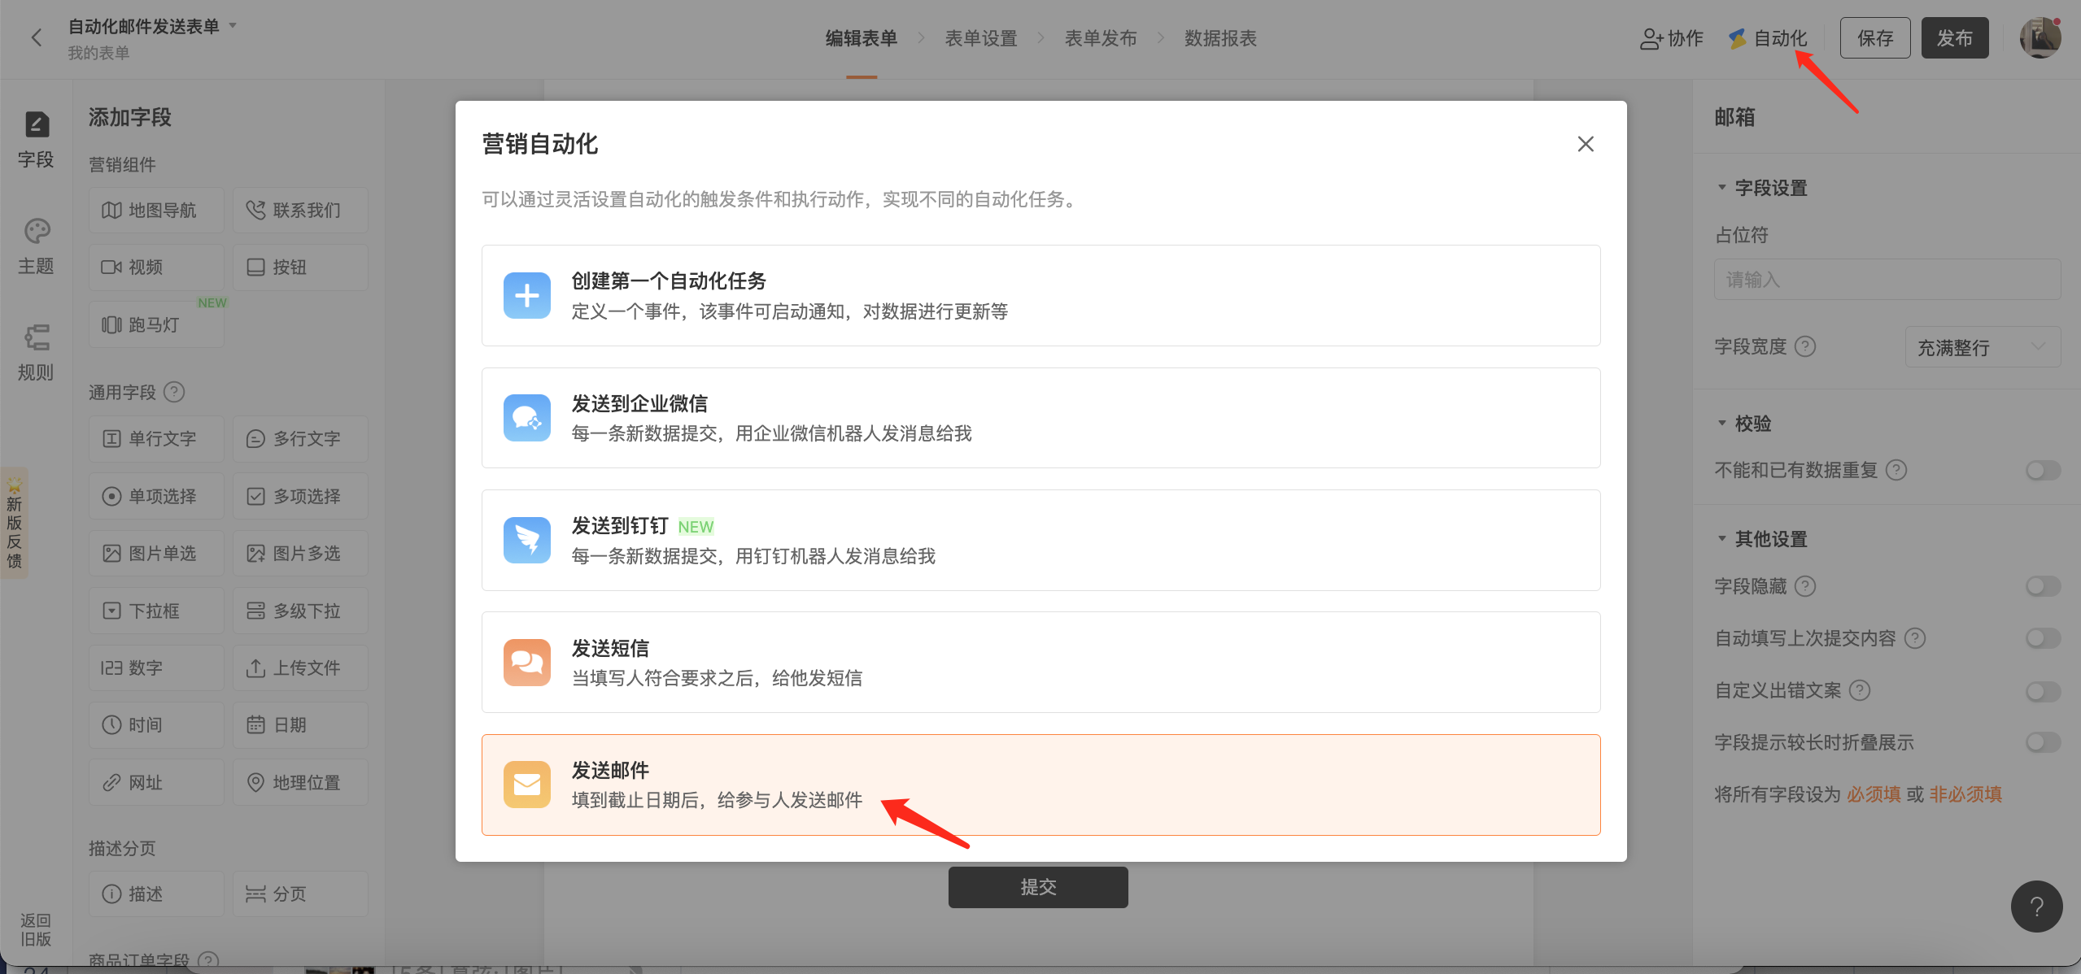Toggle 不能和已有数据重复 switch
Image resolution: width=2081 pixels, height=974 pixels.
pos(2042,470)
